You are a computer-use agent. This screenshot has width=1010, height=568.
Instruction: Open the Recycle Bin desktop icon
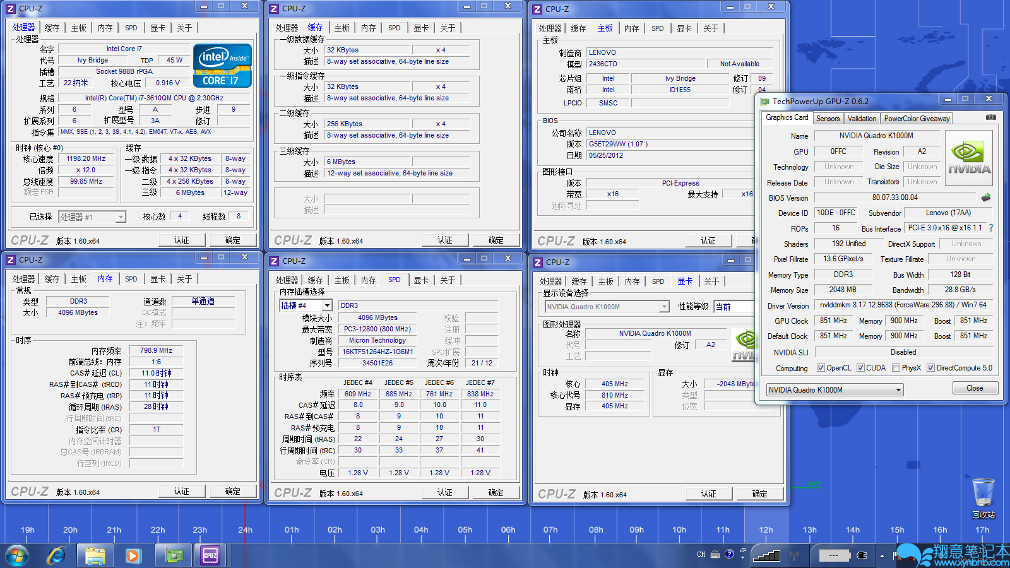point(983,499)
